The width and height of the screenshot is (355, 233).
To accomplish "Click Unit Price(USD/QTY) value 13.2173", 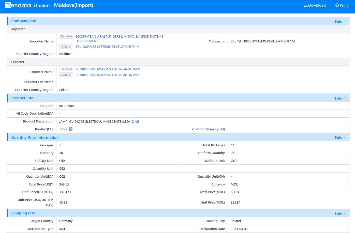I will click(65, 192).
